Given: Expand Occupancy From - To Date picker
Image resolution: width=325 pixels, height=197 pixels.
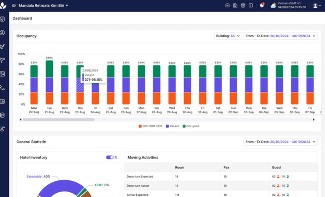Looking at the screenshot, I should (281, 36).
